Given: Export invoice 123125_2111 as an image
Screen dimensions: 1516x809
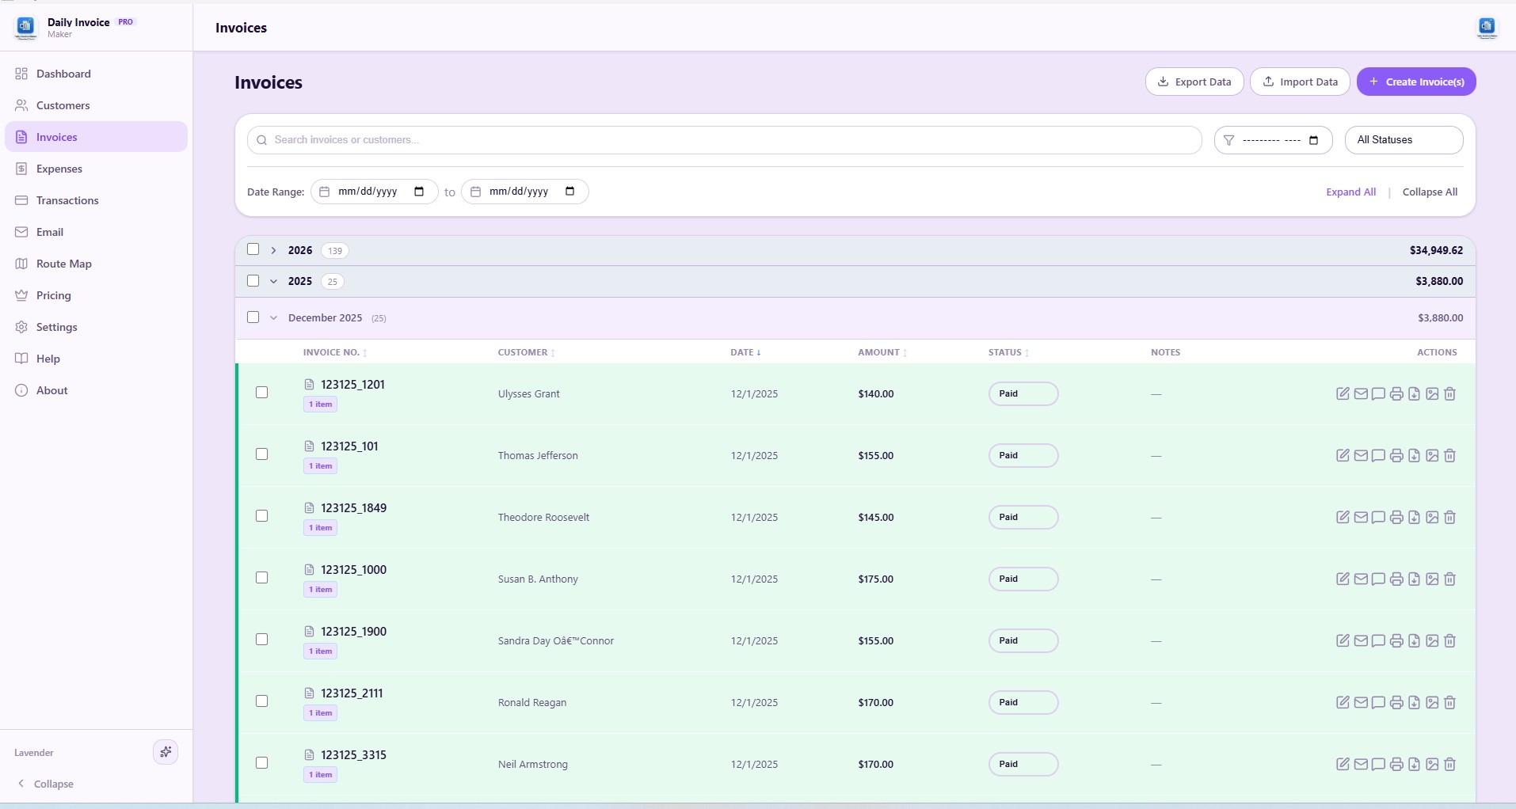Looking at the screenshot, I should [x=1432, y=702].
